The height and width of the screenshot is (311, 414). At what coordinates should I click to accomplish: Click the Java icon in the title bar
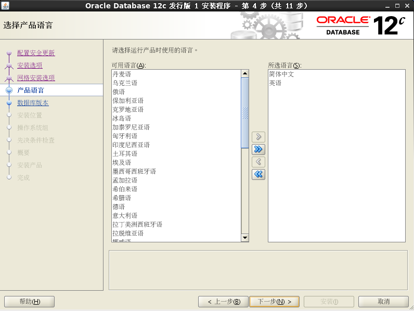pyautogui.click(x=5, y=6)
